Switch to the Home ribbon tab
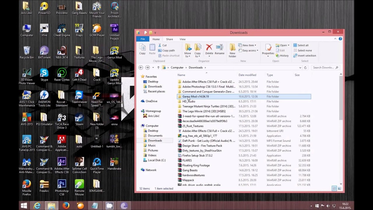373x210 pixels. (156, 39)
